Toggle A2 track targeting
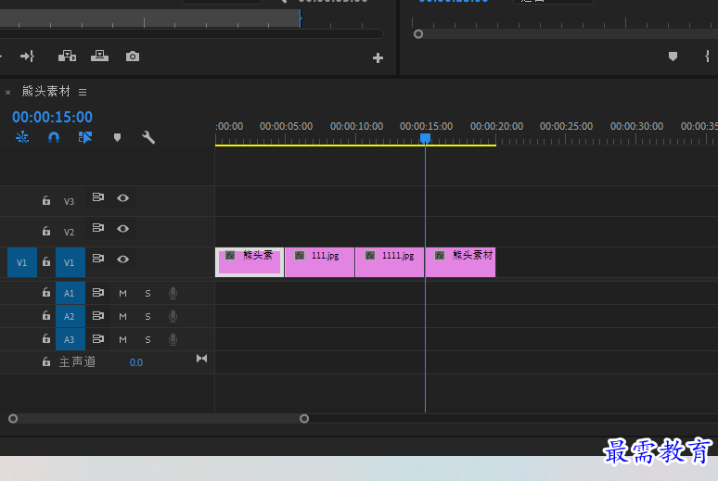 coord(71,316)
